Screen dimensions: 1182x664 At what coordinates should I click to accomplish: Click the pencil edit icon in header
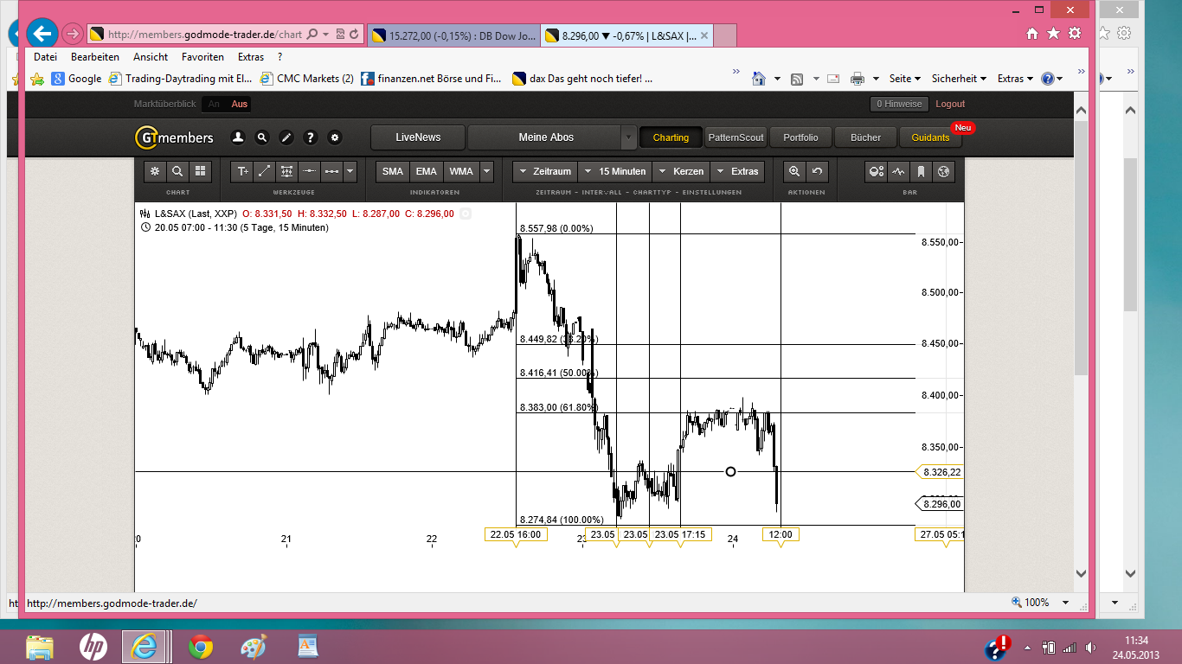tap(286, 137)
